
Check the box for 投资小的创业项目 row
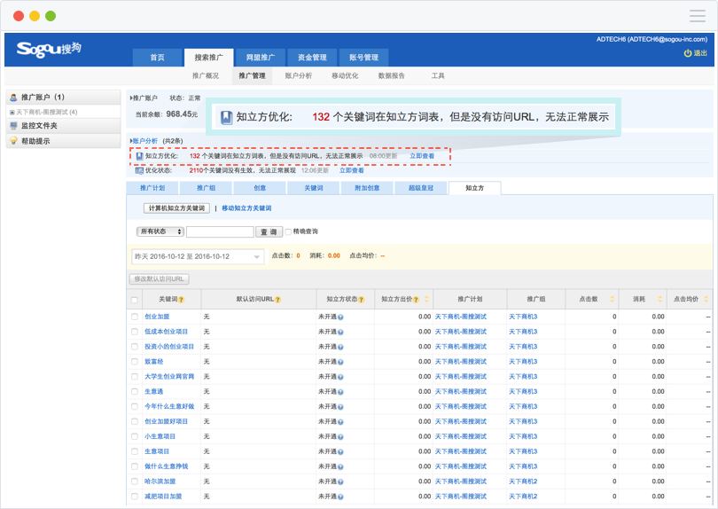tap(134, 347)
